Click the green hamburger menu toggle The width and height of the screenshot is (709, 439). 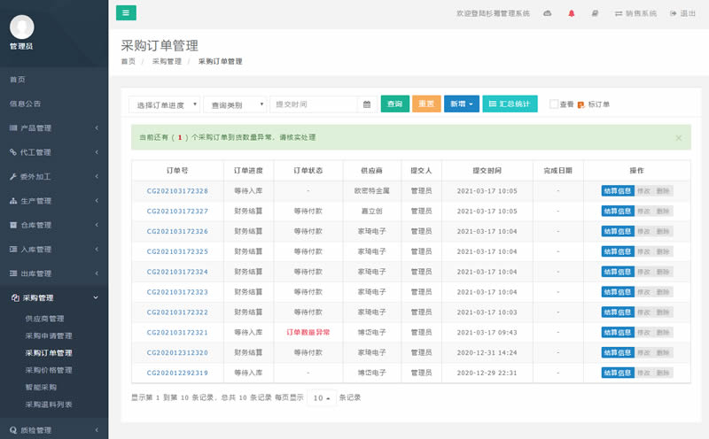(126, 13)
